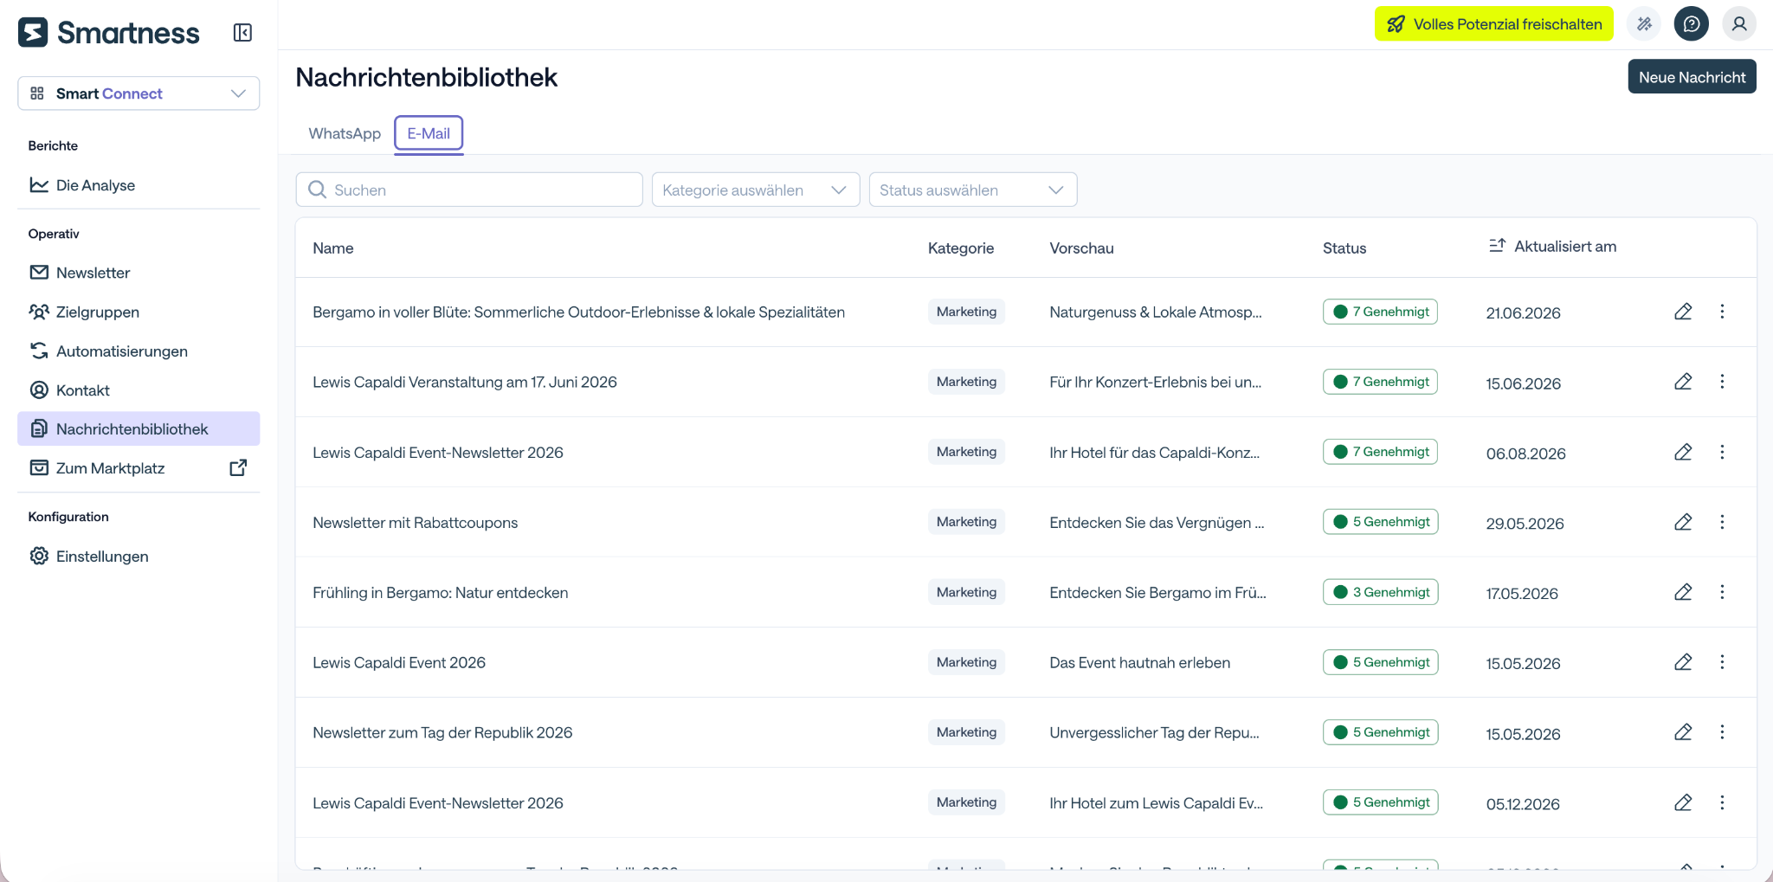
Task: Open 'Lewis Capaldi Event 2026' name
Action: tap(399, 663)
